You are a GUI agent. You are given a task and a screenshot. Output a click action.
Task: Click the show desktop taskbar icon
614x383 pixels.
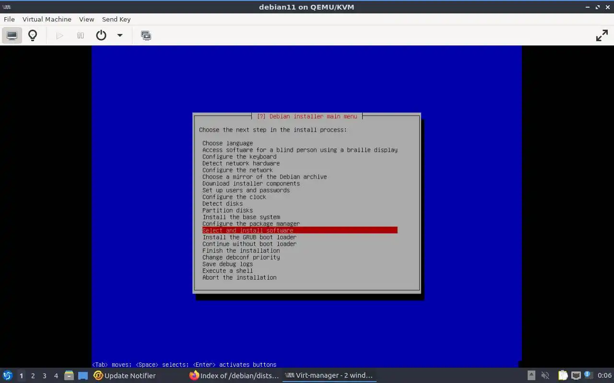(83, 375)
